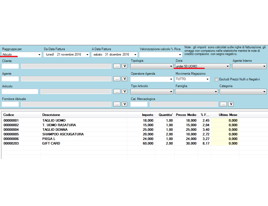Expand the Da Data Fattura date selector

tap(87, 54)
